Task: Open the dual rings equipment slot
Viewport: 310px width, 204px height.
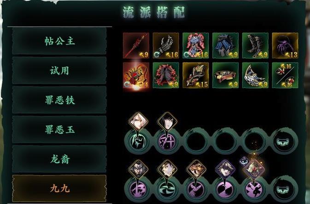Action: point(285,75)
